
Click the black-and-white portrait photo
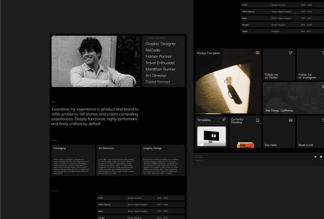click(x=96, y=61)
